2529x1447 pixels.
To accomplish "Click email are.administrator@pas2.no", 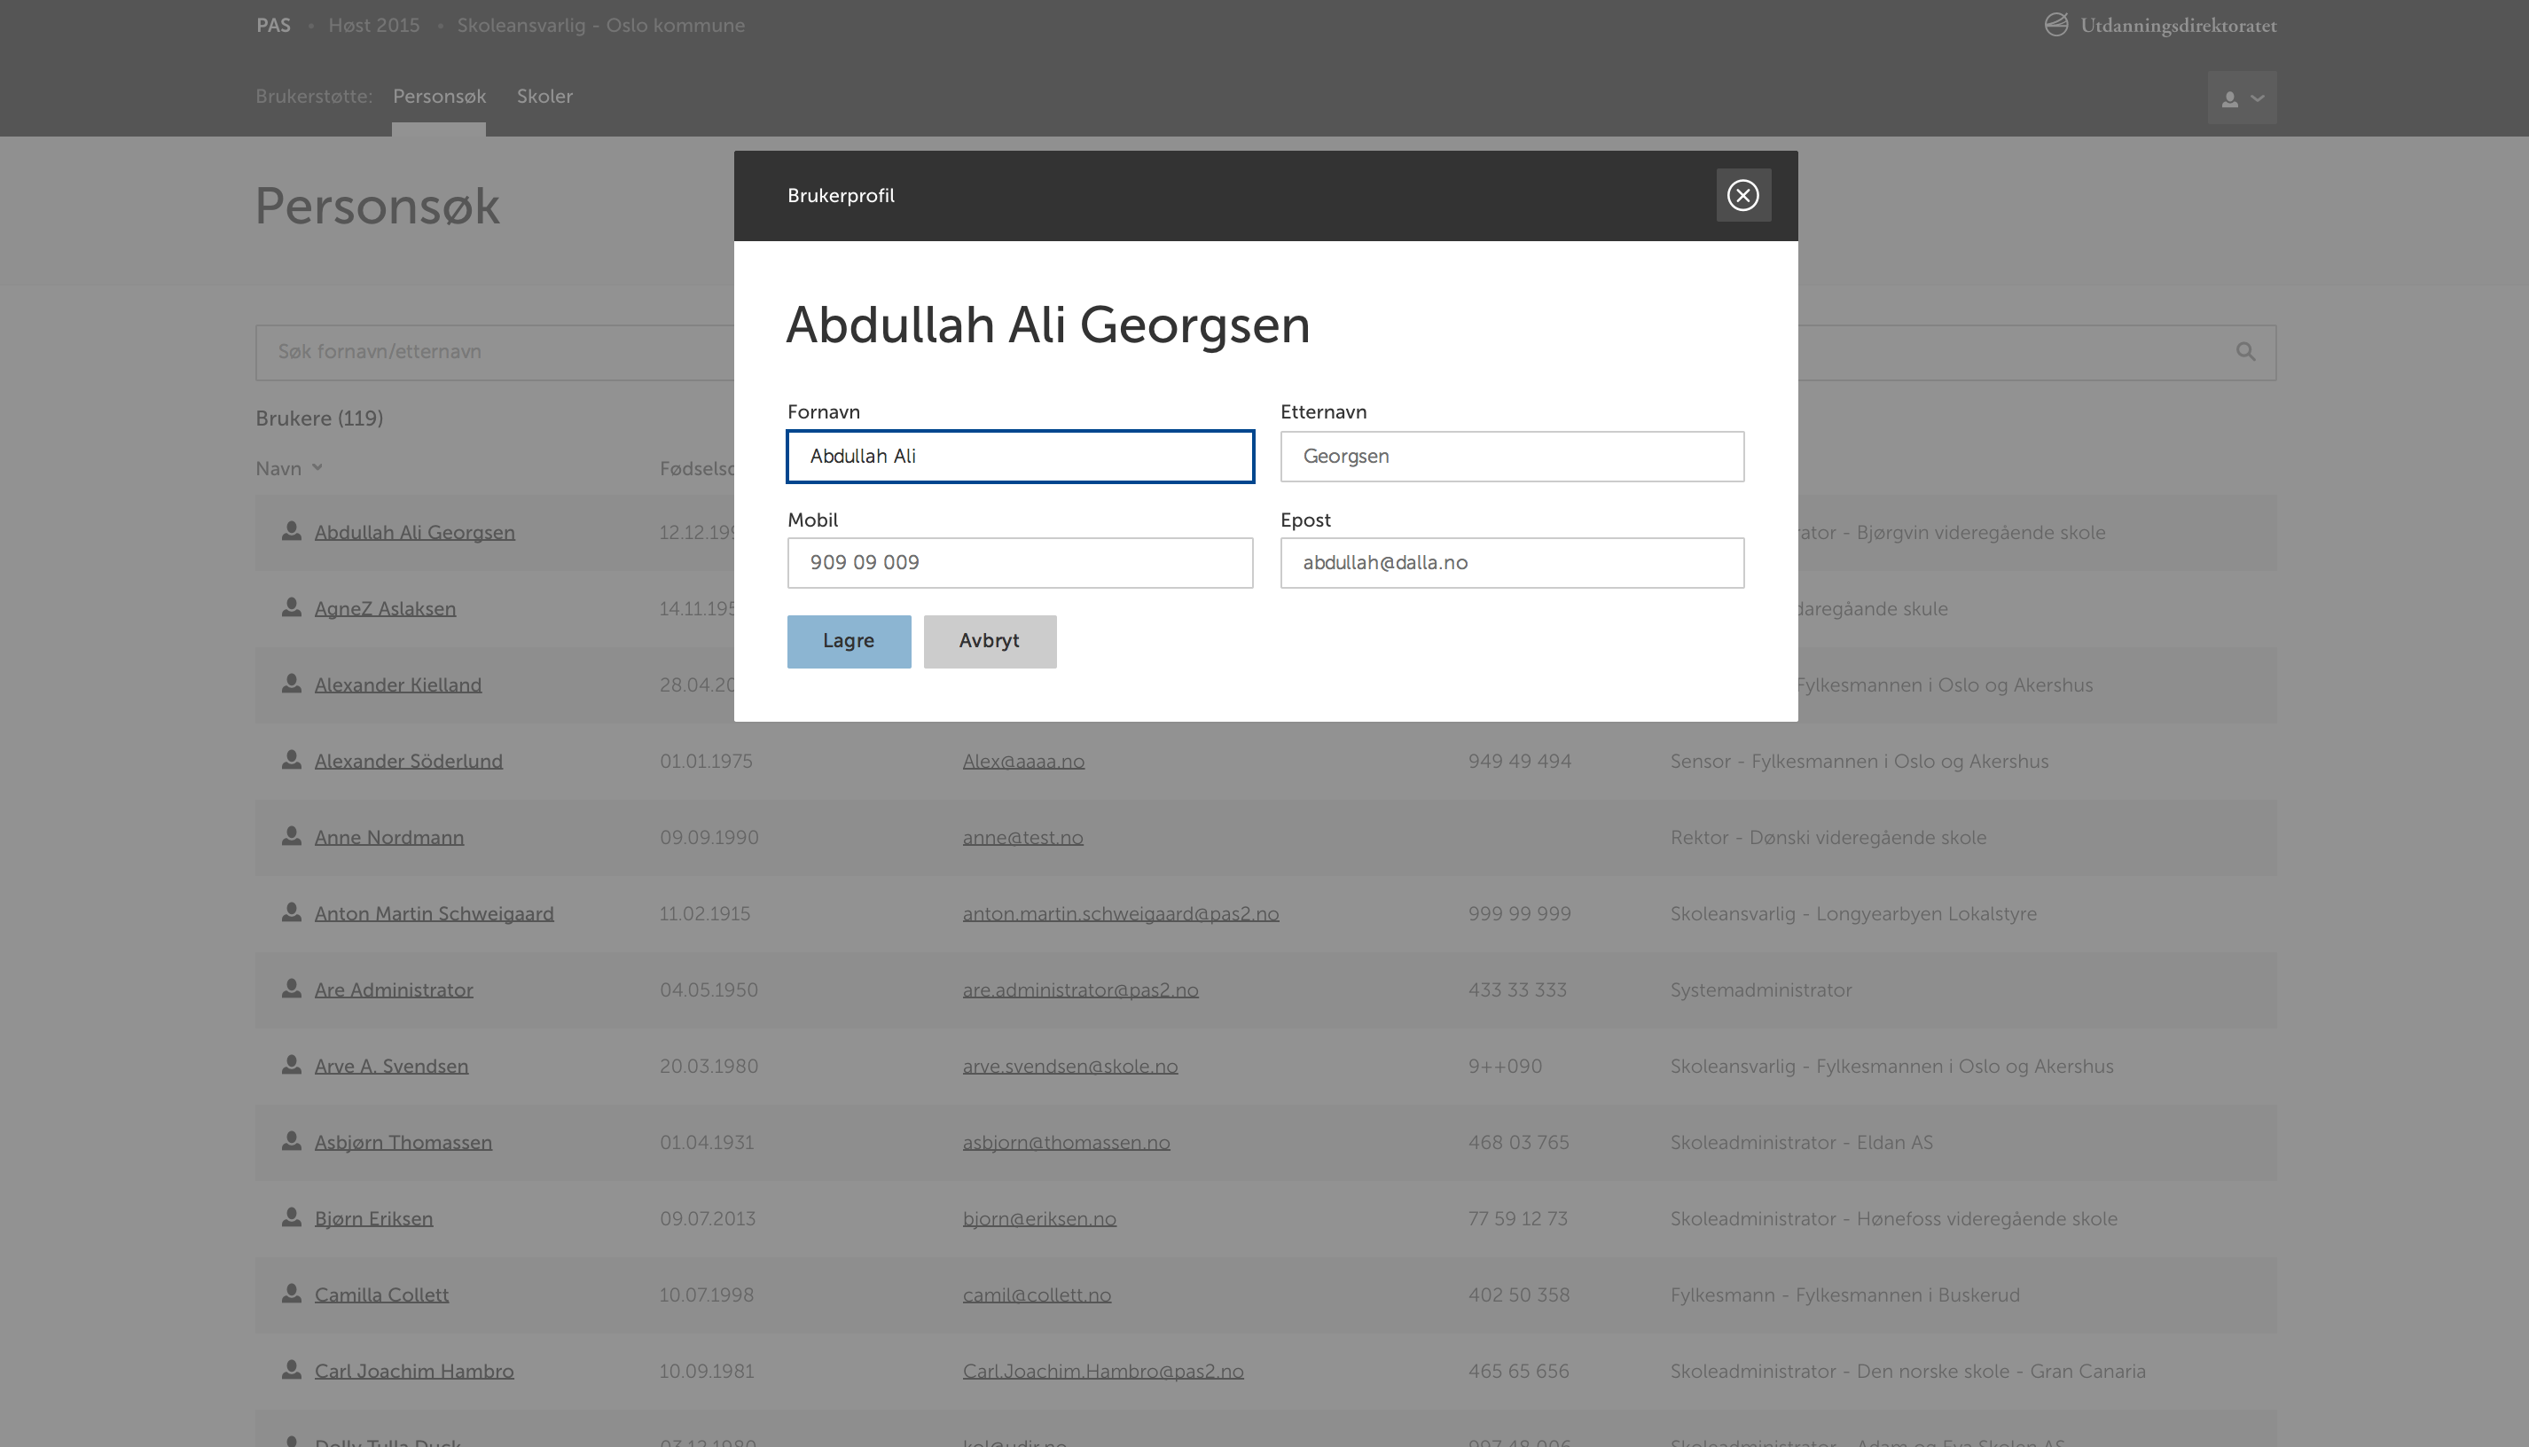I will coord(1080,989).
